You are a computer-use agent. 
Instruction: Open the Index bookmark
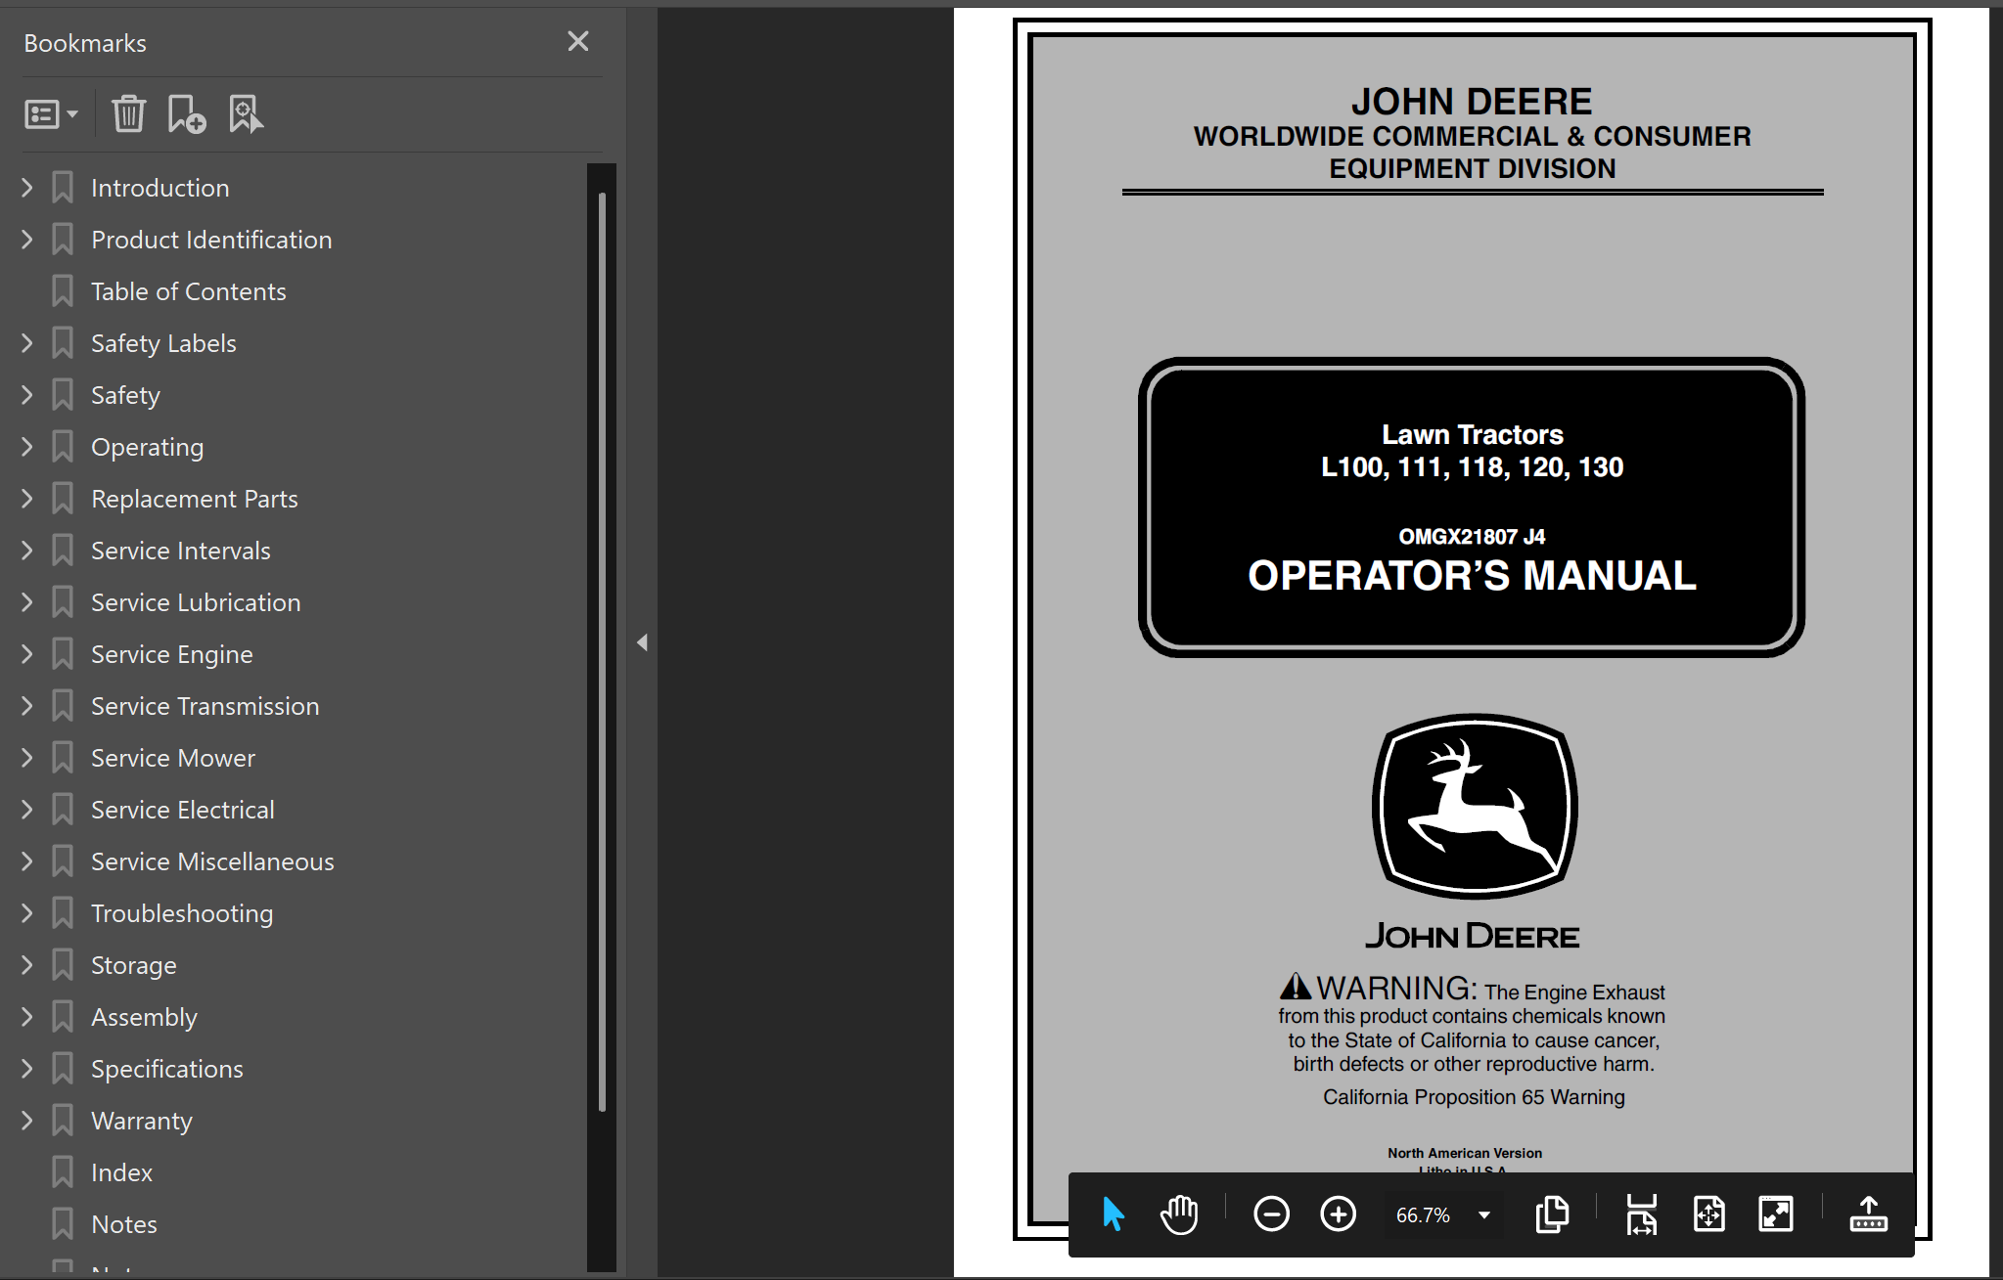pyautogui.click(x=121, y=1172)
